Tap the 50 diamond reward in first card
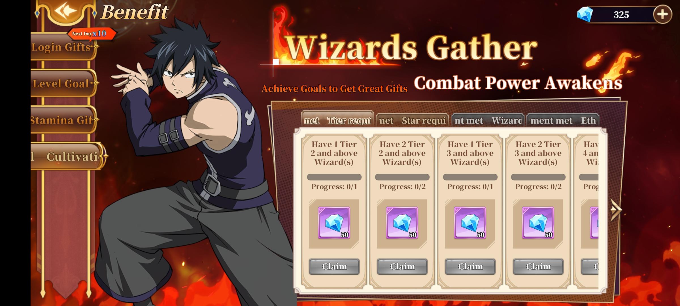Screen dimensions: 680x306 click(334, 223)
